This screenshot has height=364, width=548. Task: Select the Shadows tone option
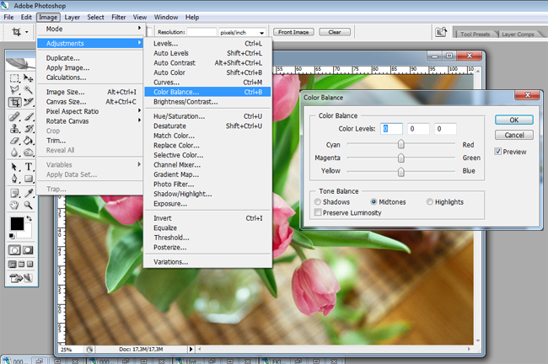pos(318,202)
